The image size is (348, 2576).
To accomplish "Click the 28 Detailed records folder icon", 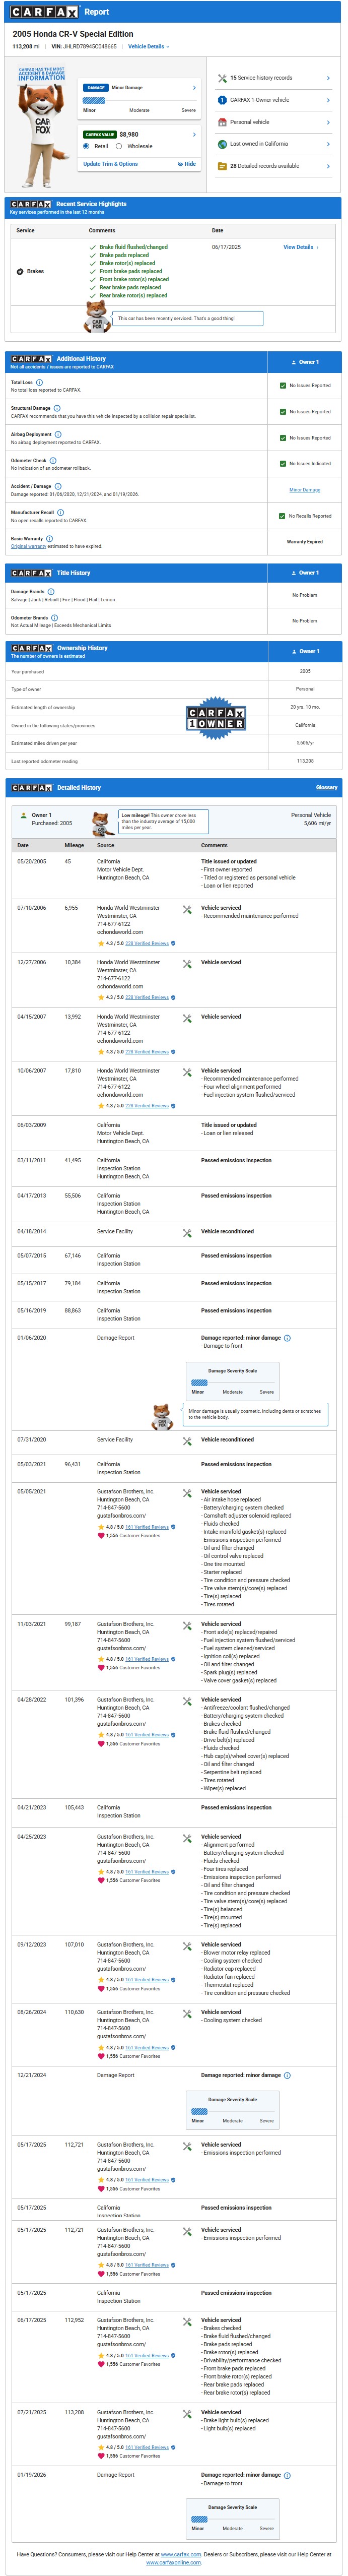I will click(222, 166).
